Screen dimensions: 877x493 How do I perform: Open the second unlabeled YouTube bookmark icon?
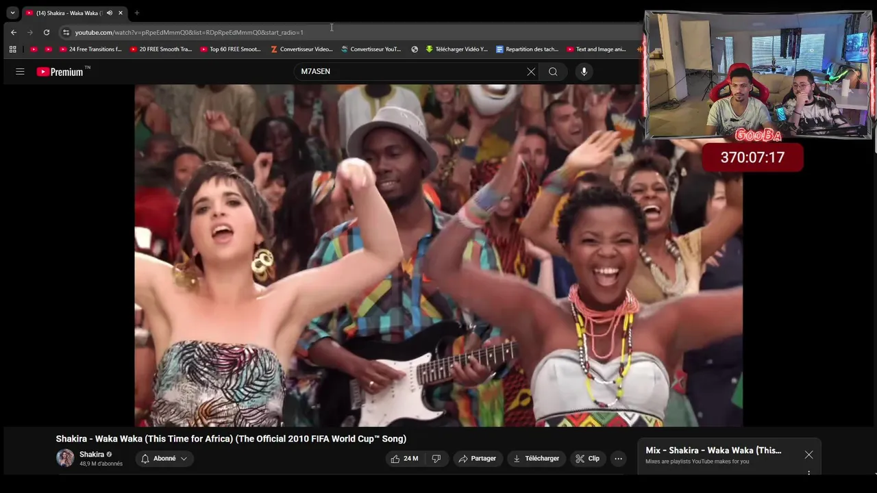pos(48,49)
